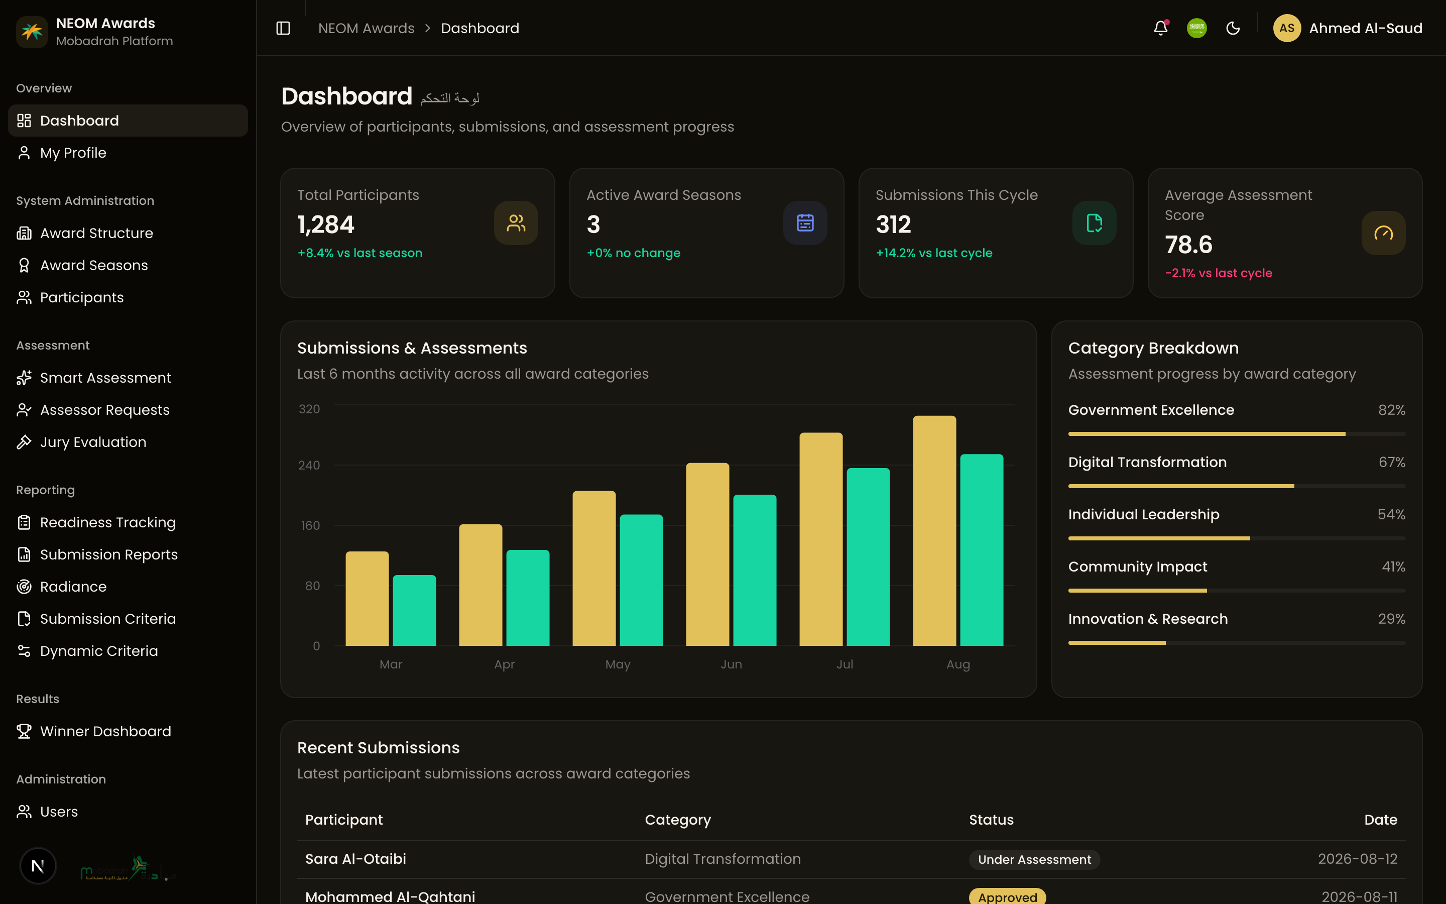Image resolution: width=1446 pixels, height=904 pixels.
Task: Click the round N badge in sidebar footer
Action: [x=38, y=866]
